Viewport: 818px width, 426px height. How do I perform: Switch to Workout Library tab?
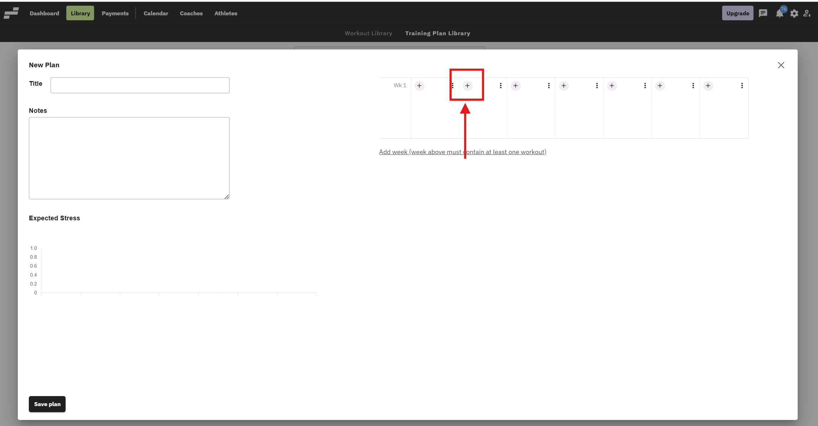[x=368, y=33]
